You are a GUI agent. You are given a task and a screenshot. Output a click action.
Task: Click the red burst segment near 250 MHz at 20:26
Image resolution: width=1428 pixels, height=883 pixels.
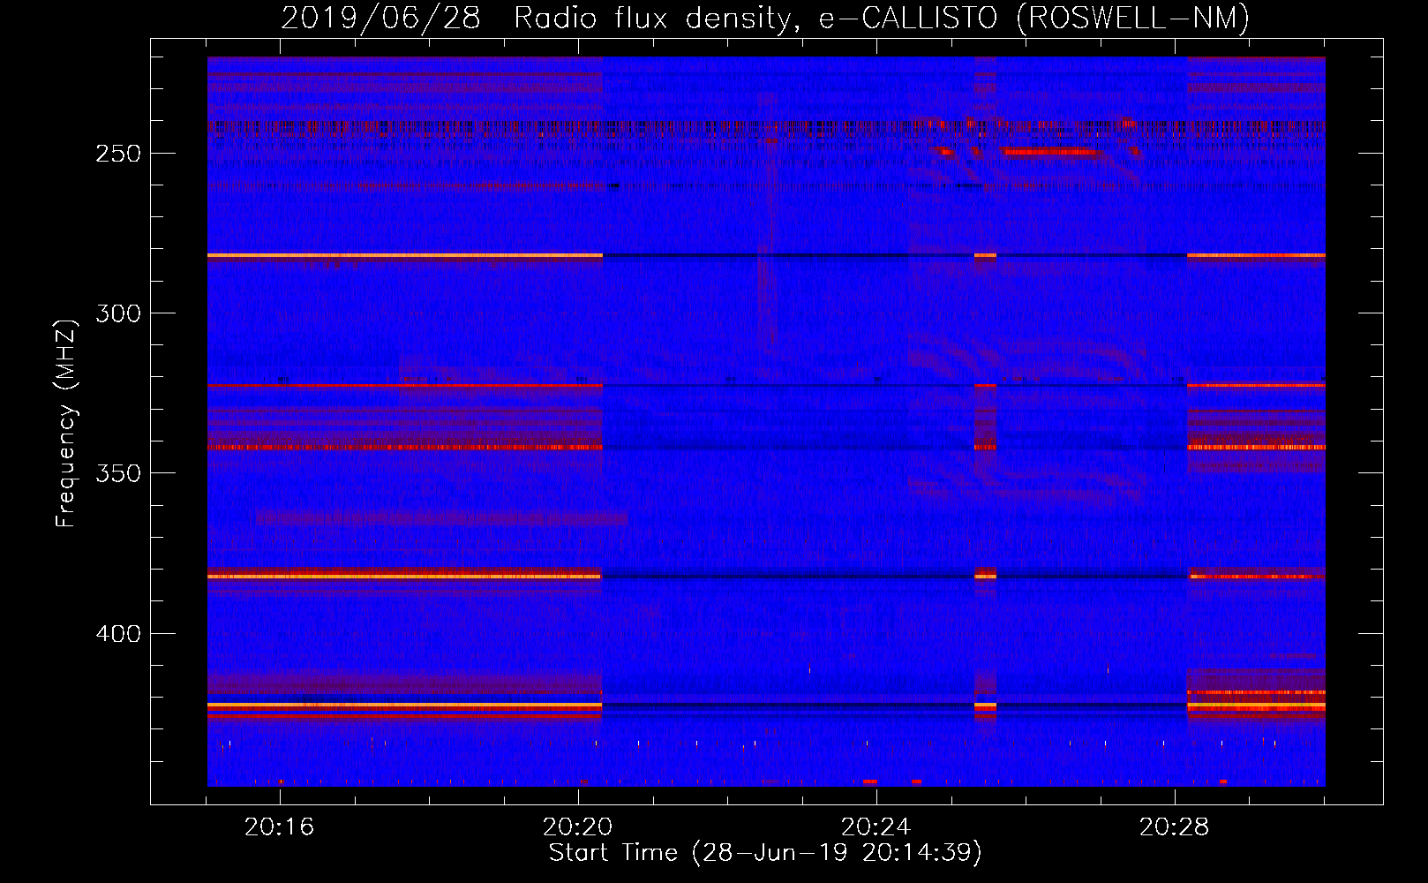click(1052, 152)
